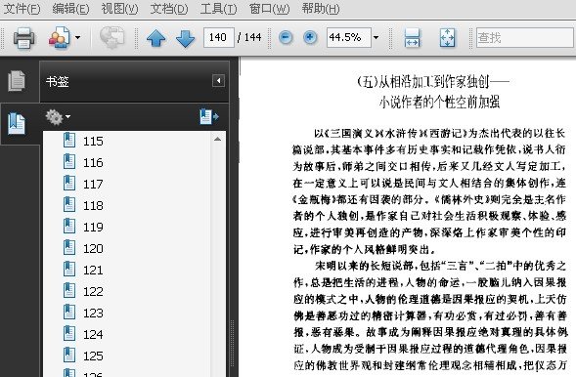
Task: Go to next page with down arrow
Action: pos(186,38)
